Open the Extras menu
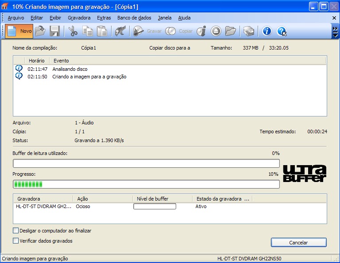Image resolution: width=340 pixels, height=263 pixels. tap(104, 18)
